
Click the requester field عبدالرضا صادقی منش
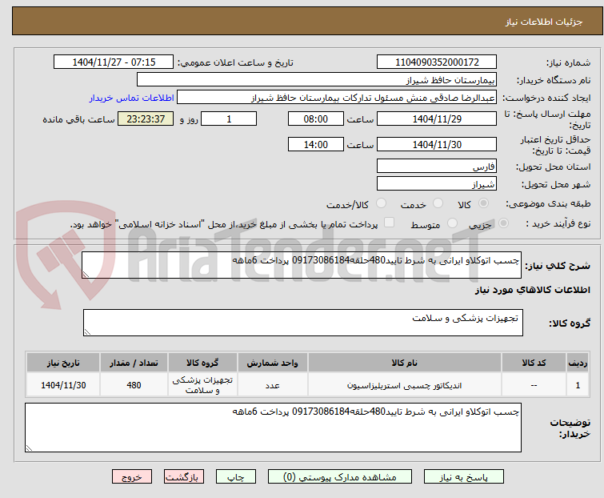pyautogui.click(x=337, y=98)
